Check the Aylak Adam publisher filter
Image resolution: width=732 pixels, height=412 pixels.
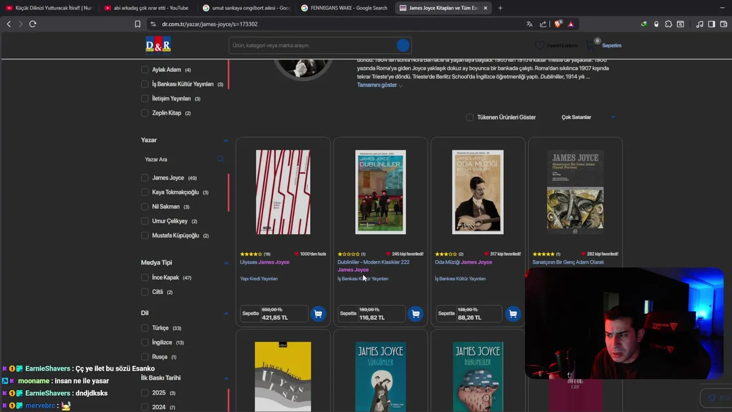145,70
